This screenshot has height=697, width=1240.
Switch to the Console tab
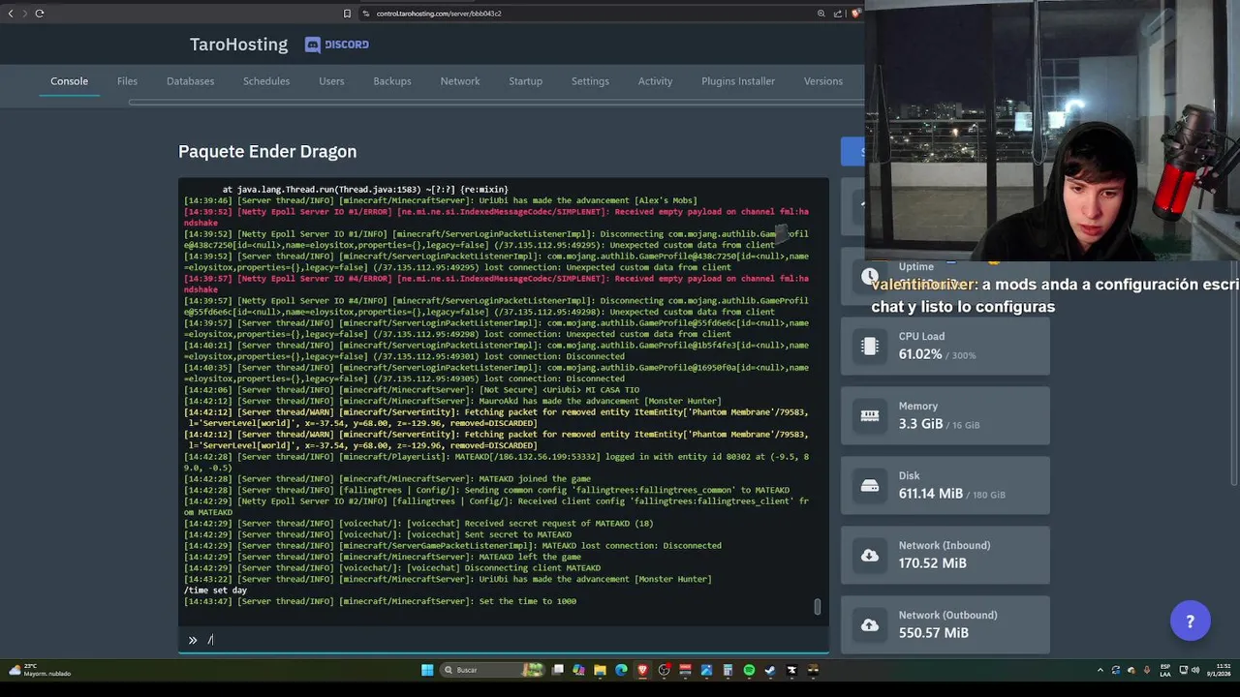pyautogui.click(x=69, y=81)
